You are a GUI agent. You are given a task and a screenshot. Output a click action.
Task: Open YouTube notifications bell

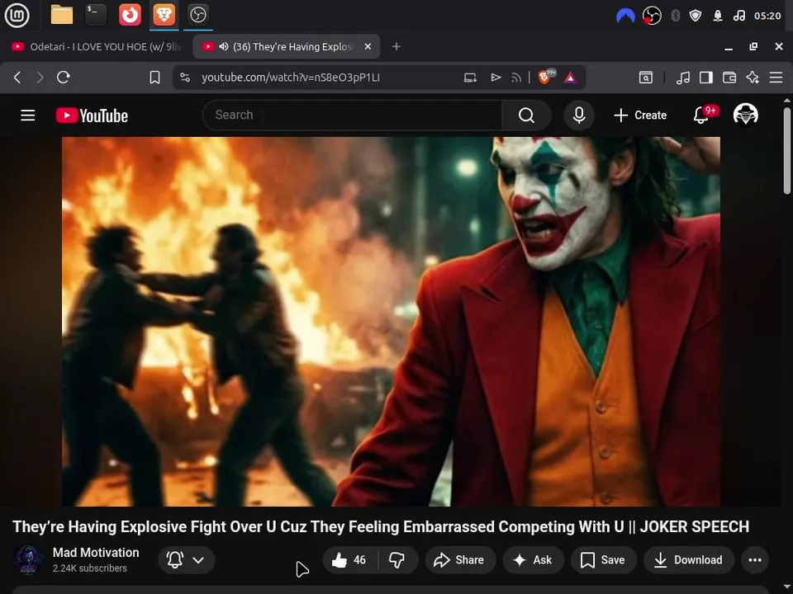point(701,115)
